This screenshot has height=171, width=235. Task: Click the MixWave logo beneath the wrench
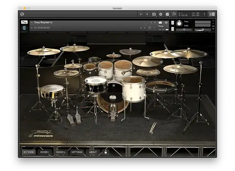click(24, 28)
